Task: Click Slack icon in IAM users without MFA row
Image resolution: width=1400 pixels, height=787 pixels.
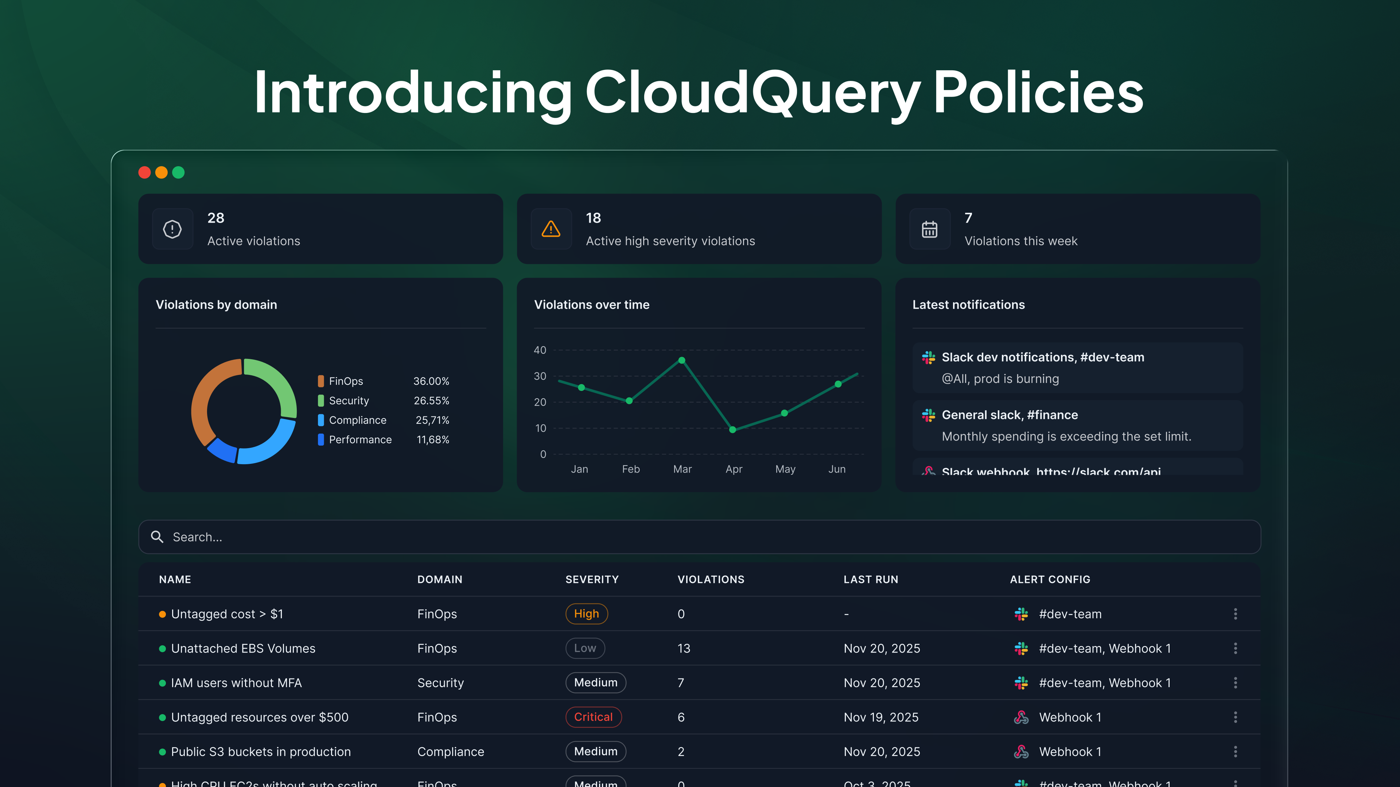Action: click(1021, 683)
